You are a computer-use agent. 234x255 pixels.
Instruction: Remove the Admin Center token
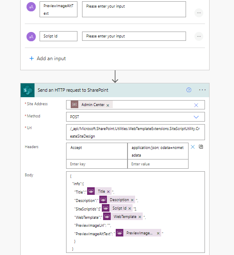coord(108,105)
